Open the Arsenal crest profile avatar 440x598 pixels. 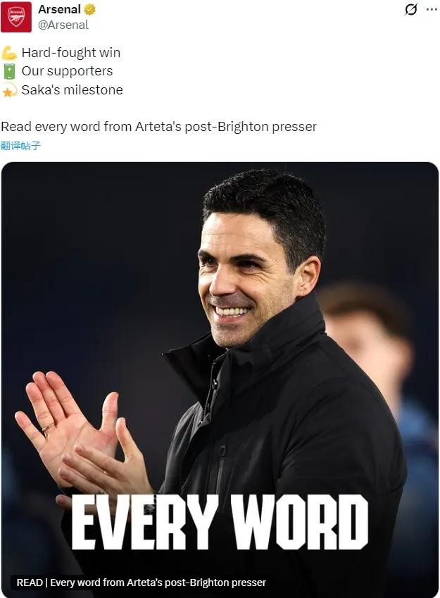click(x=16, y=17)
